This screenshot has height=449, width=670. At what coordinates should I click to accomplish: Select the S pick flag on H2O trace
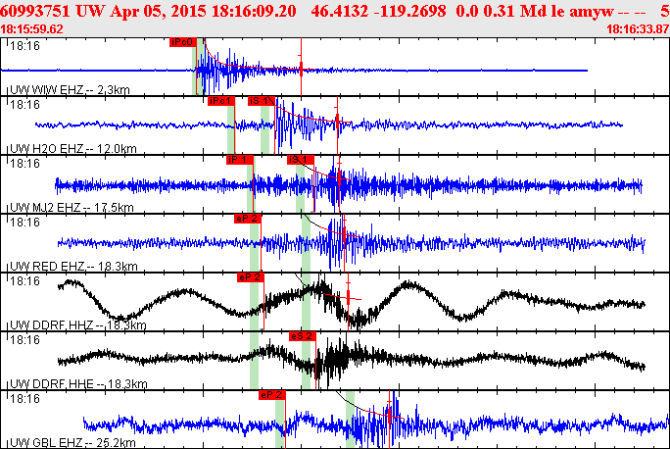pos(260,101)
